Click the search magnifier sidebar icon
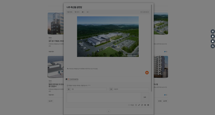 coord(213,46)
